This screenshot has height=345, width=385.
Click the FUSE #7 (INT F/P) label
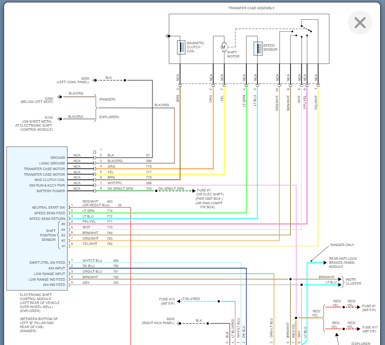[369, 308]
